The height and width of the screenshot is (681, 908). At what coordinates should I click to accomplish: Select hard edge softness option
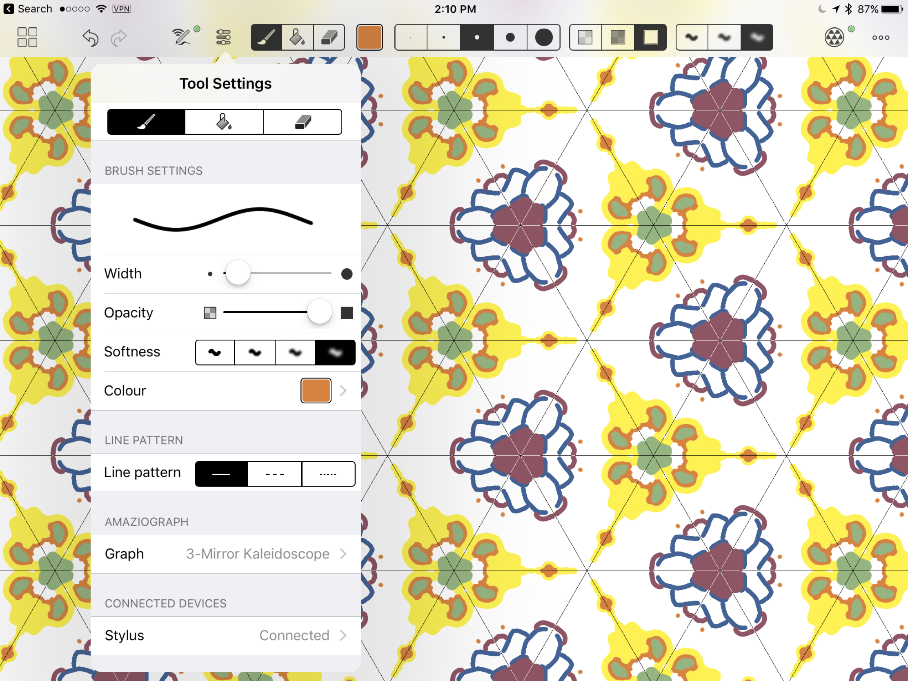pyautogui.click(x=215, y=351)
